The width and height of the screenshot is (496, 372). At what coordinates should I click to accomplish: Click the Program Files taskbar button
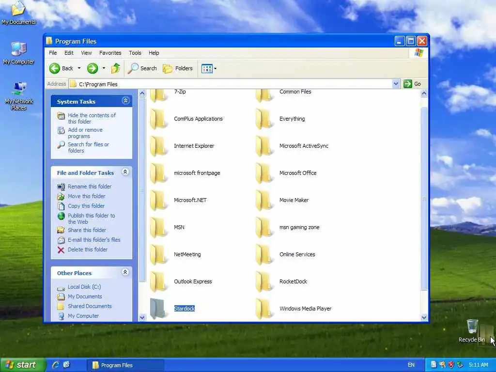click(x=125, y=365)
